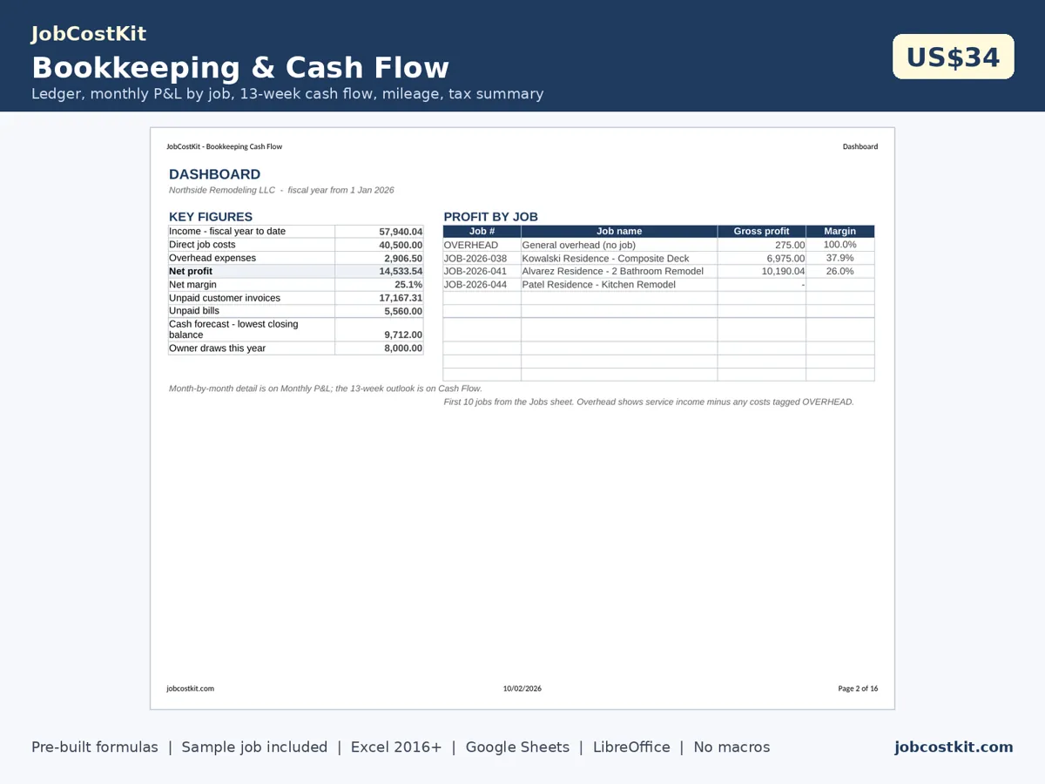Select the KEY FIGURES section heading

pyautogui.click(x=211, y=217)
